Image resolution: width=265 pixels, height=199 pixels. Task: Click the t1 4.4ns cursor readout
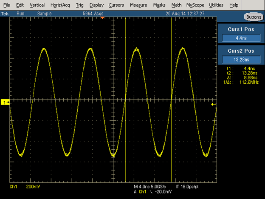(x=241, y=68)
